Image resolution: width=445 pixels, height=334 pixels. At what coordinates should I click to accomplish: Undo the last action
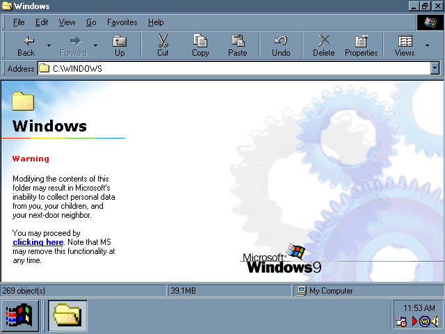click(281, 45)
